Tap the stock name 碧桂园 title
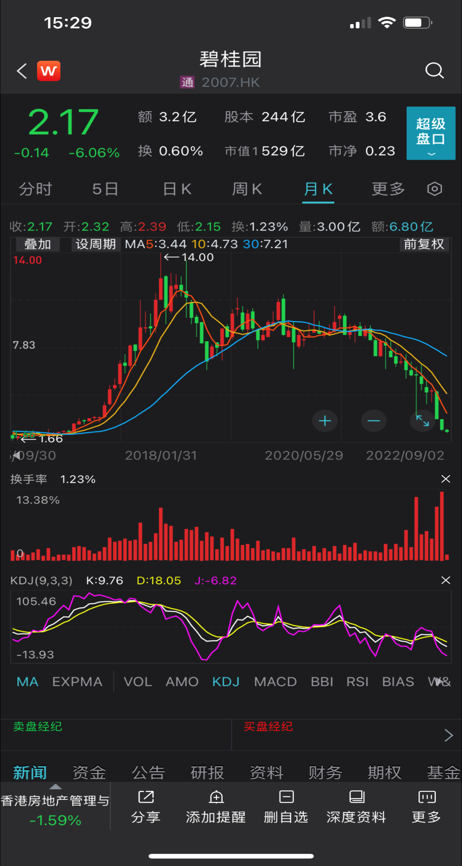Screen dimensions: 462x866 231,59
